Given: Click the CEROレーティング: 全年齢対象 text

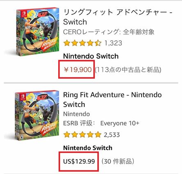Looking at the screenshot, I should point(109,32).
